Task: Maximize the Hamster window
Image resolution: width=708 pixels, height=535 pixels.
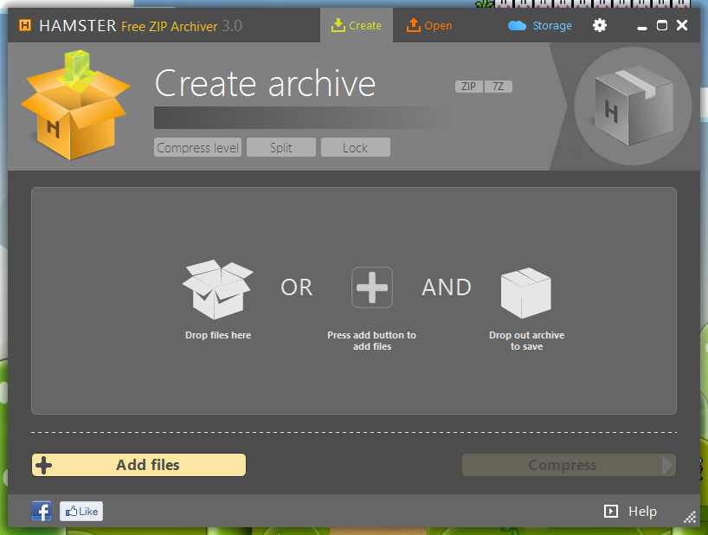Action: (x=662, y=25)
